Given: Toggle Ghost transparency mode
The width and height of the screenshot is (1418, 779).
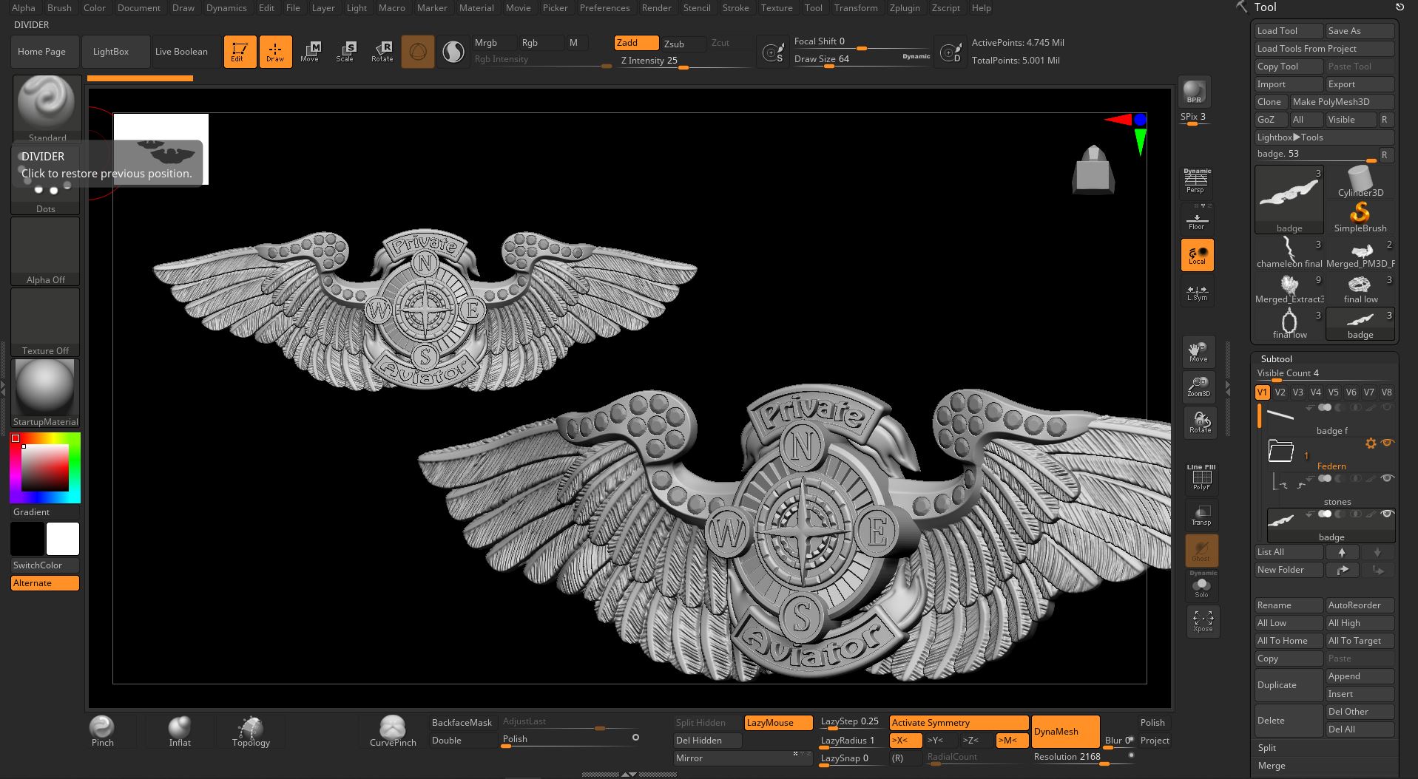Looking at the screenshot, I should tap(1201, 551).
